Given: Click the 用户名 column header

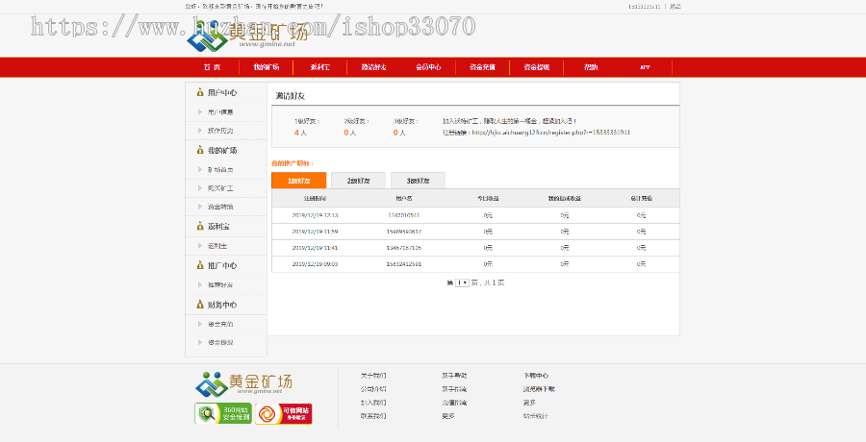Looking at the screenshot, I should click(x=404, y=198).
